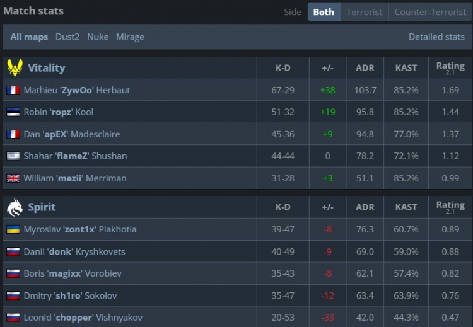Open Mathieu 'ZywOo' Herbaut player profile

[77, 90]
